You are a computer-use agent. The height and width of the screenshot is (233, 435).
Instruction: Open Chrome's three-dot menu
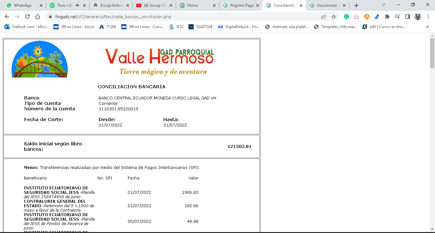428,17
